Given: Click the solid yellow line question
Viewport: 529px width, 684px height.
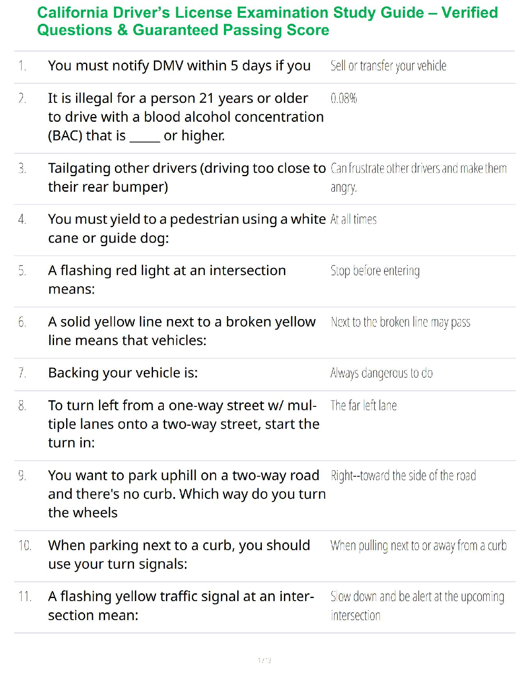Looking at the screenshot, I should click(x=182, y=331).
